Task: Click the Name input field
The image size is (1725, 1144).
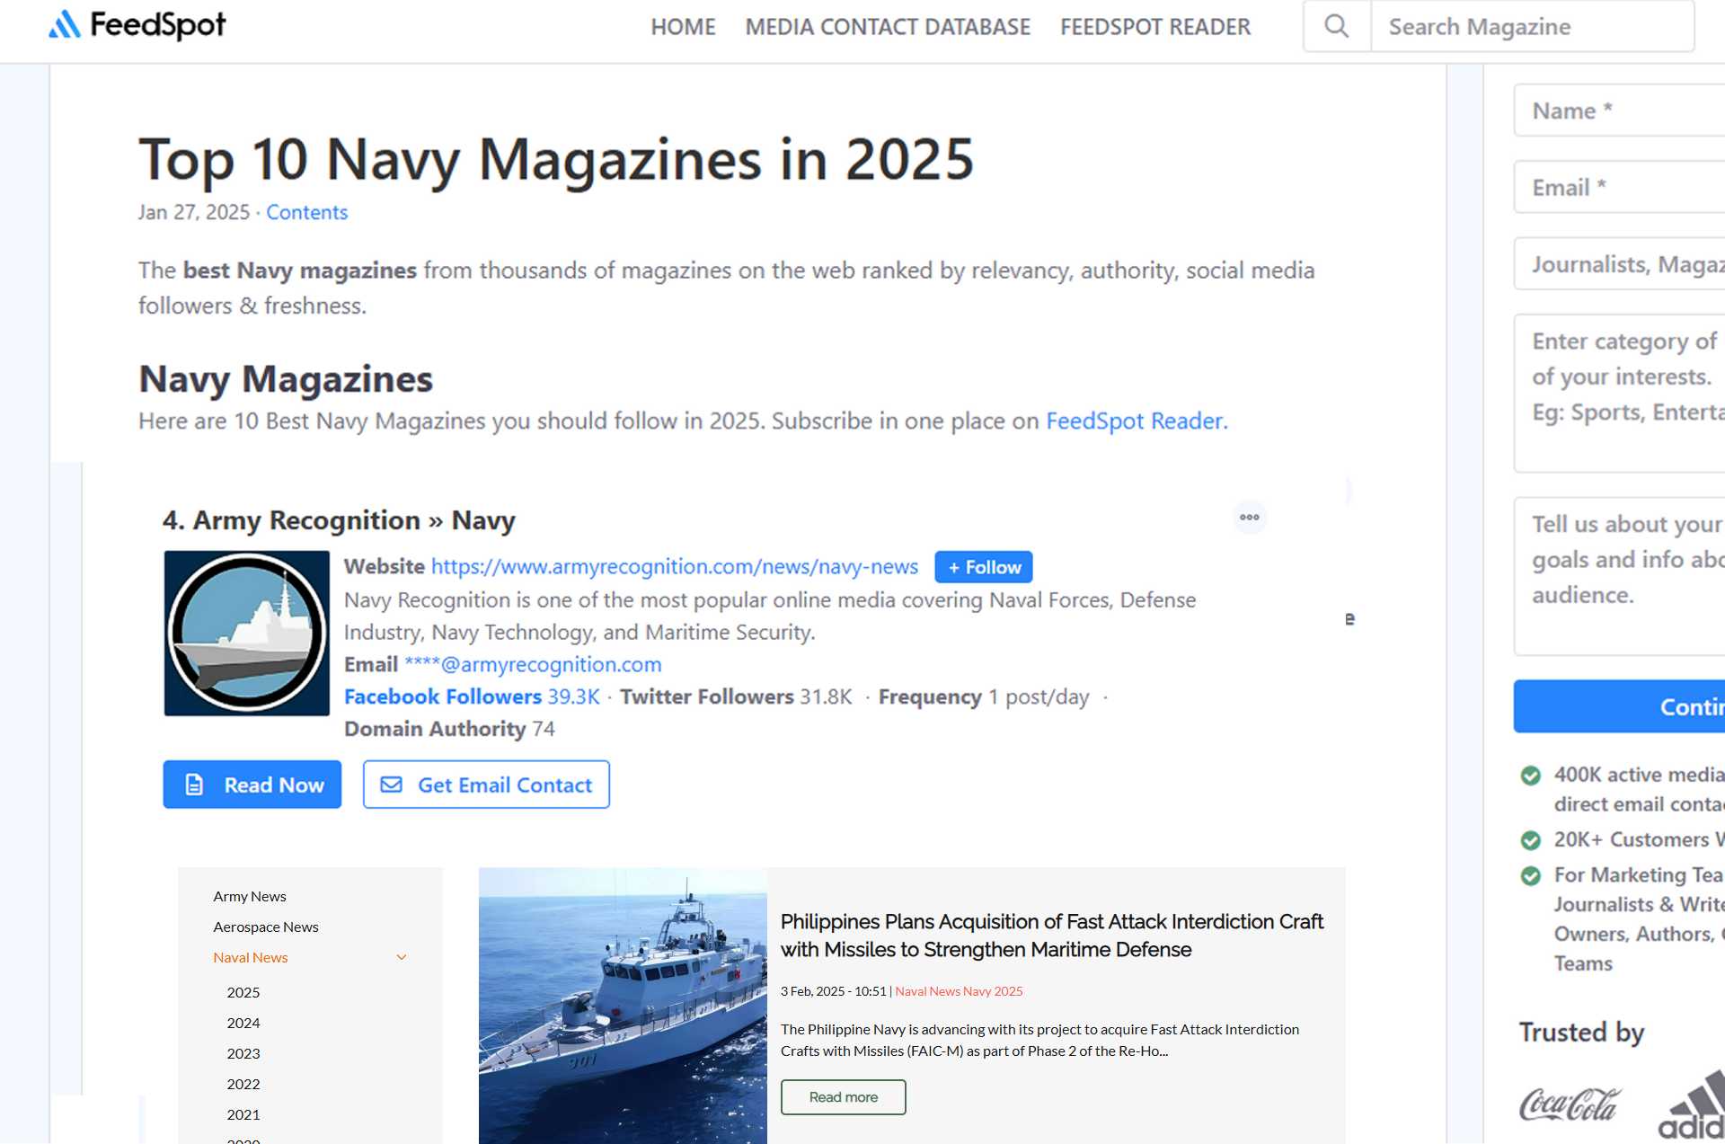Action: [x=1617, y=111]
